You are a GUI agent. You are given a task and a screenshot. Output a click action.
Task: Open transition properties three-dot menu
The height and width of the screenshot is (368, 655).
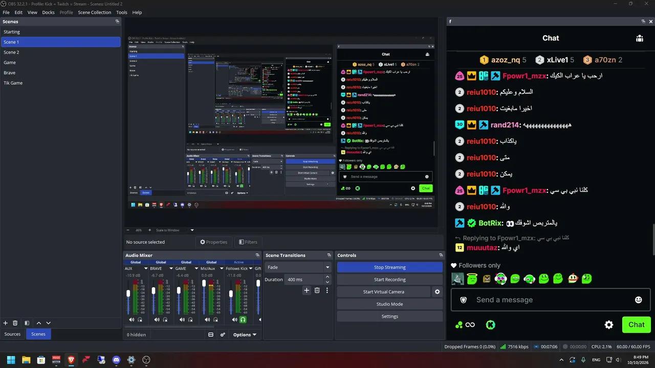click(x=327, y=290)
